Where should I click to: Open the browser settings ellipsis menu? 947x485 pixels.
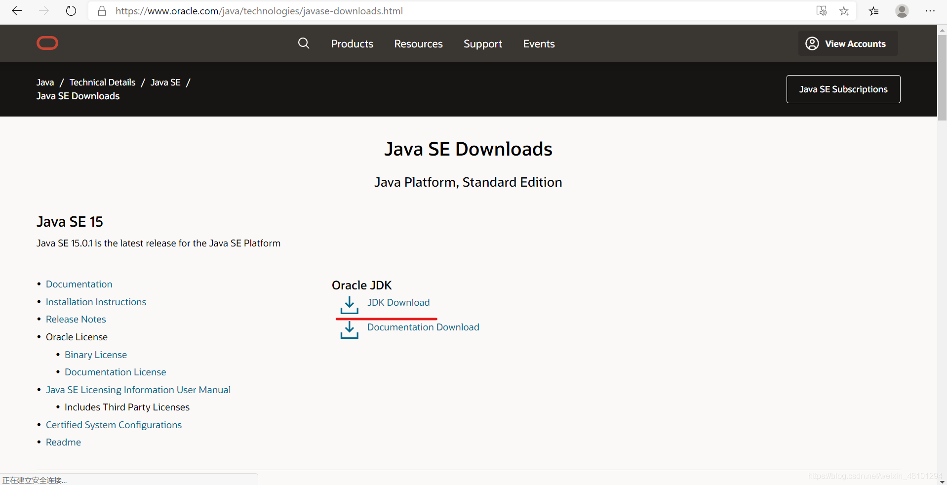point(930,11)
